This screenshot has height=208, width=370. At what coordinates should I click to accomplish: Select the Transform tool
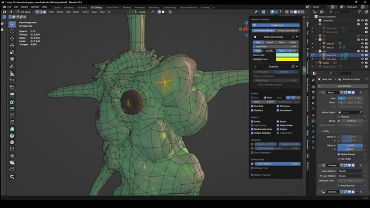12,59
